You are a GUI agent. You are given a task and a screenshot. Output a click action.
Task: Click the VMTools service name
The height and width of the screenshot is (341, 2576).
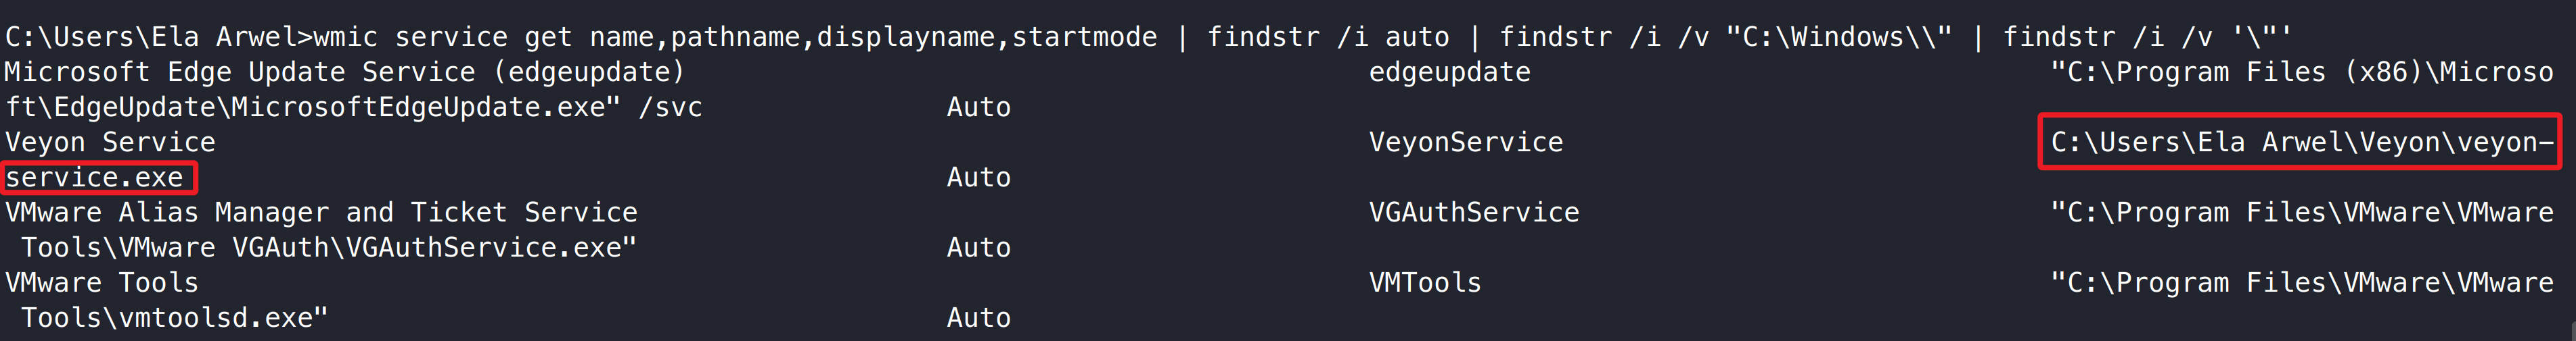(x=1424, y=282)
